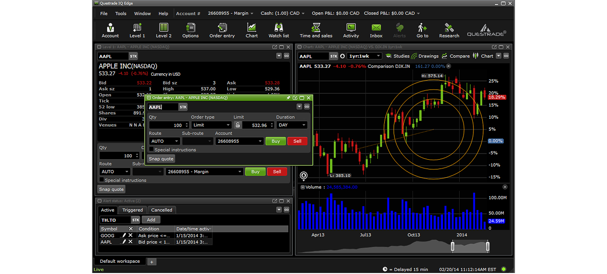Click the Inbox envelope icon

point(376,30)
